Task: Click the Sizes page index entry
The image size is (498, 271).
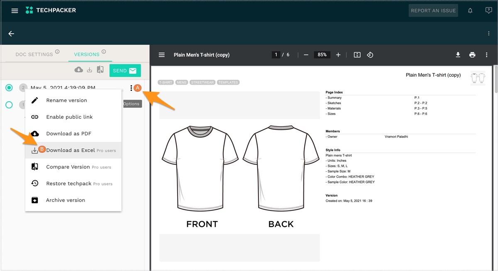Action: click(331, 114)
